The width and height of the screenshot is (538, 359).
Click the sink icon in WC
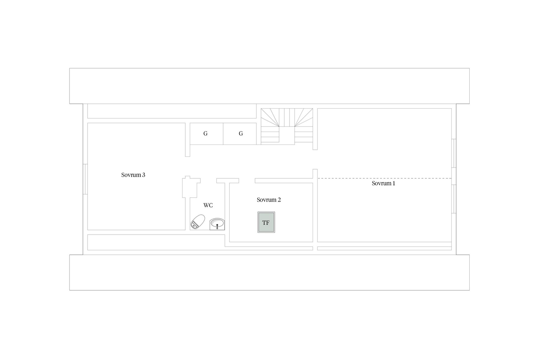pos(217,224)
